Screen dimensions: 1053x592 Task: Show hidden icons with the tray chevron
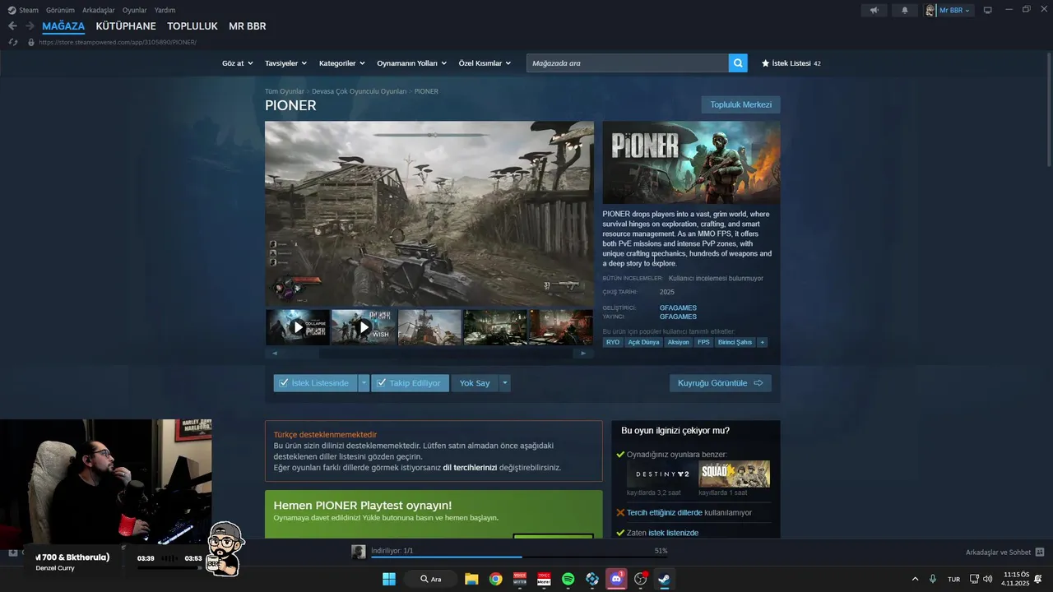coord(915,579)
